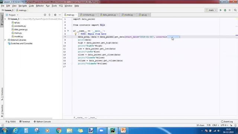Close the main.py editor tab
This screenshot has height=134, width=238.
tap(76, 15)
